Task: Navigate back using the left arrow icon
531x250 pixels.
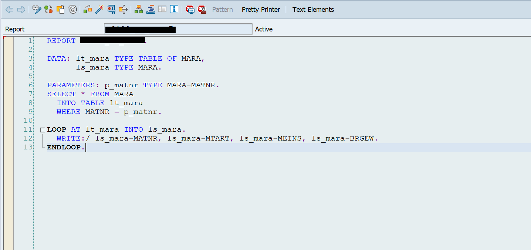Action: [10, 9]
